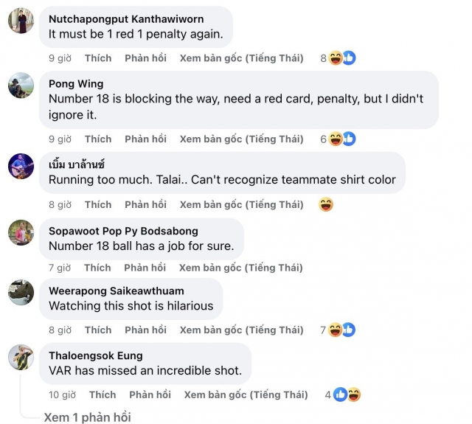Click the laughing emoji under the guitar player's comment
The height and width of the screenshot is (424, 472).
[326, 204]
